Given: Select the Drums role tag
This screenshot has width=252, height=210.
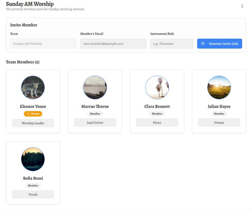Looking at the screenshot, I should (x=219, y=123).
